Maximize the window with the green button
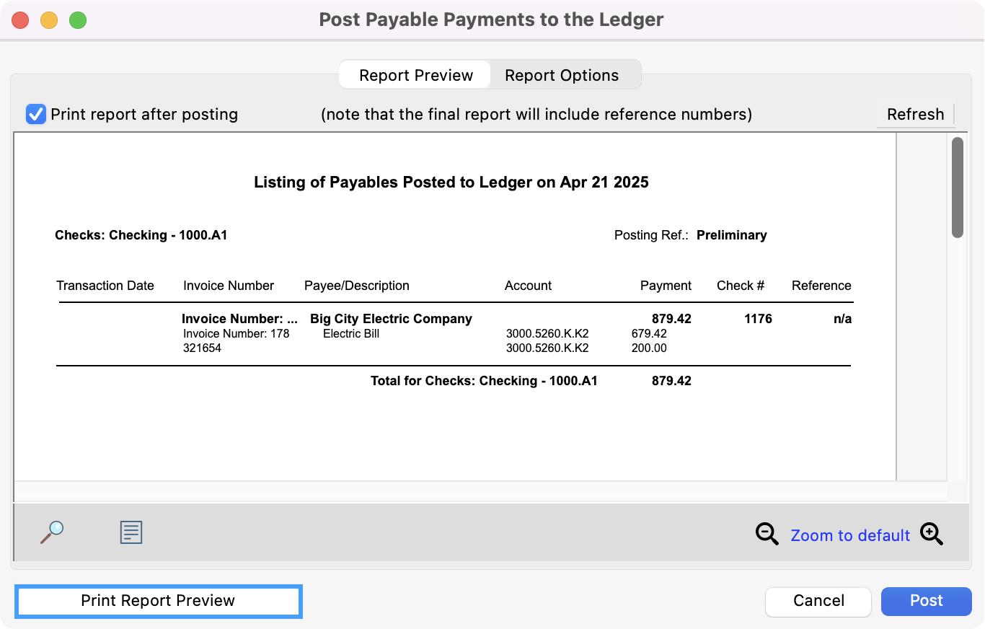Viewport: 985px width, 629px height. (78, 20)
